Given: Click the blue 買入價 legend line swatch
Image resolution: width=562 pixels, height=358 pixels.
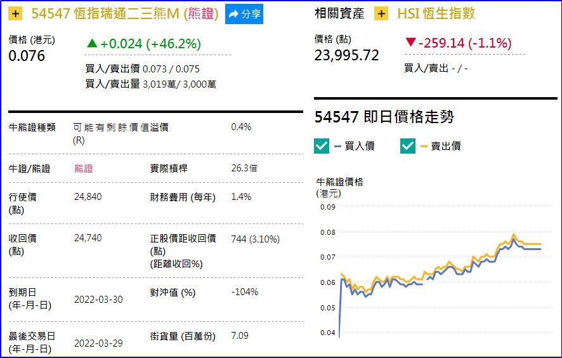Looking at the screenshot, I should pyautogui.click(x=337, y=147).
